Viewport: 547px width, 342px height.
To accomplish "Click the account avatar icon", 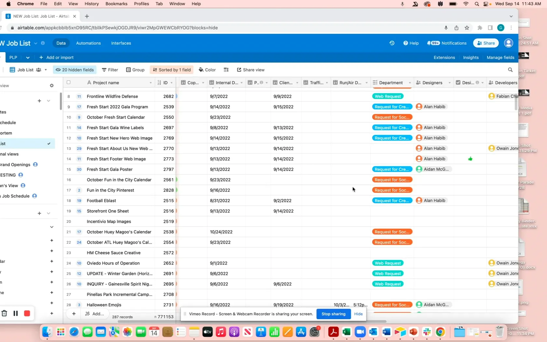I will (508, 43).
